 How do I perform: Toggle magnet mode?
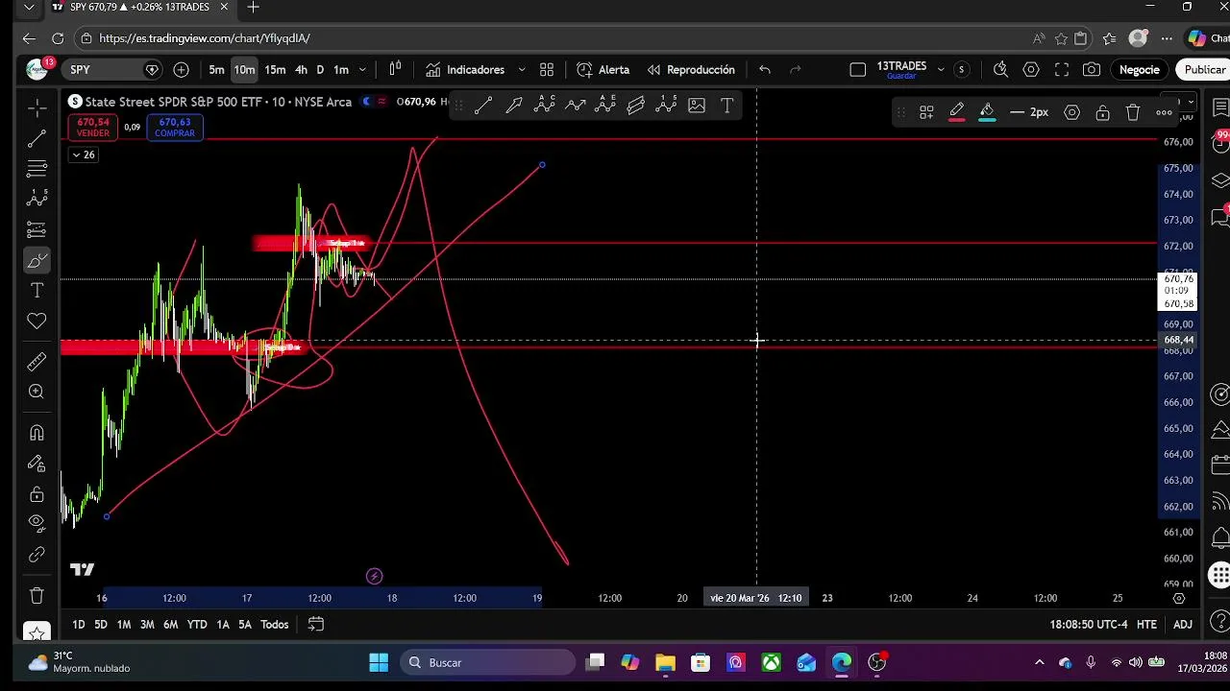pos(37,433)
